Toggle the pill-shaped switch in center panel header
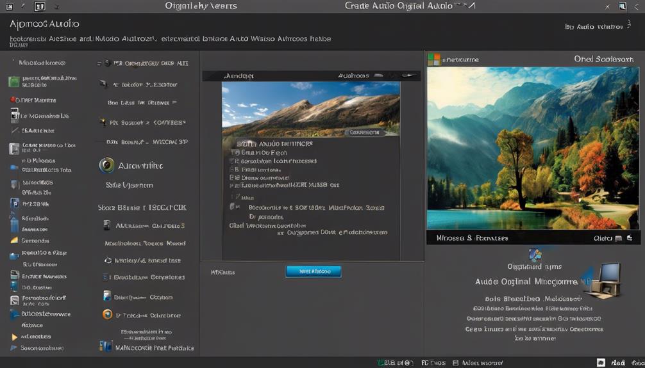Viewport: 645px width, 368px height. 409,76
